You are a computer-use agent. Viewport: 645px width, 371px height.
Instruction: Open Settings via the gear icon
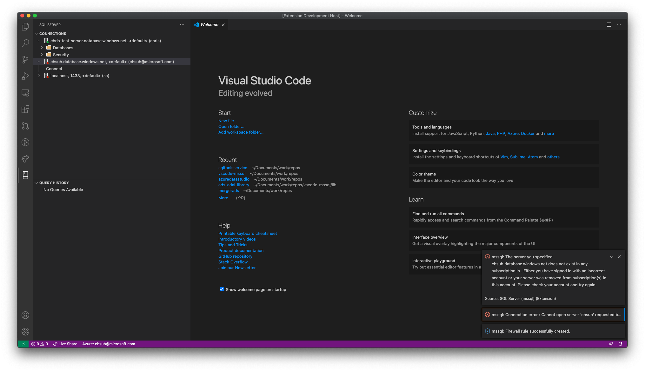25,331
